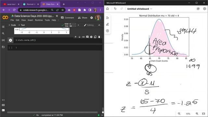
Task: Close the Data Science browser tab
Action: coord(58,4)
